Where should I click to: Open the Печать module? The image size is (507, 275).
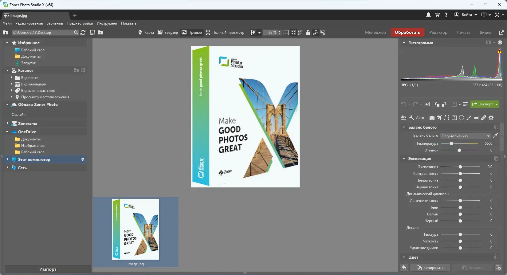point(463,32)
